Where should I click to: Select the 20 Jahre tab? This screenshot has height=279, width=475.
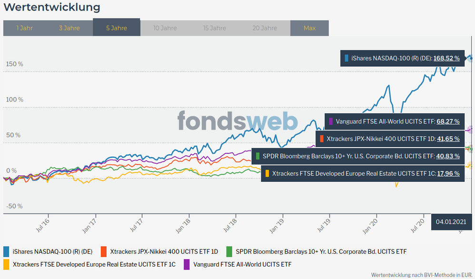coord(264,28)
